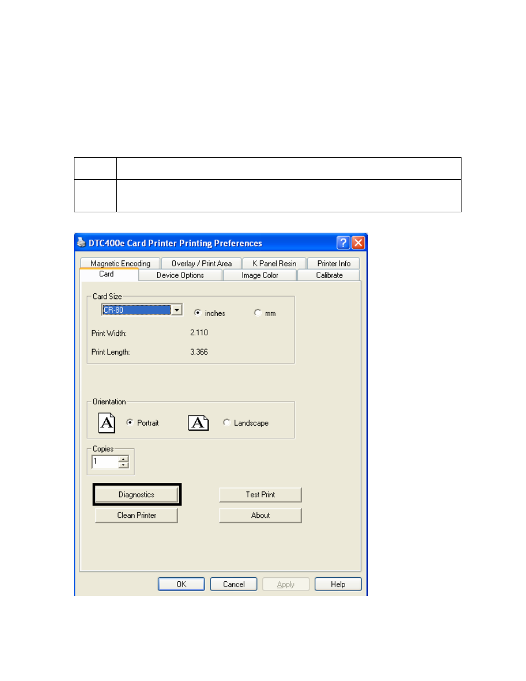Click the Cancel button
This screenshot has width=526, height=681.
point(234,584)
